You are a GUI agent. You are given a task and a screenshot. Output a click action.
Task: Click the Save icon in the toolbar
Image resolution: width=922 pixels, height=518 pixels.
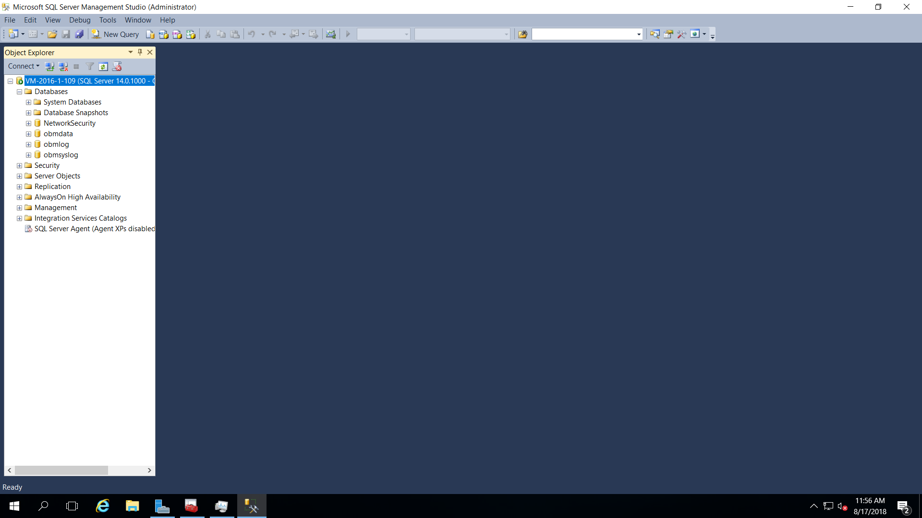(x=66, y=34)
